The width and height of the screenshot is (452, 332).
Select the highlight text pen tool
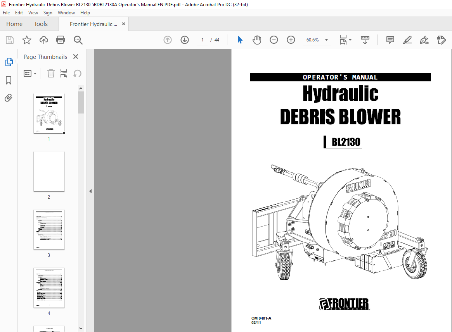407,40
